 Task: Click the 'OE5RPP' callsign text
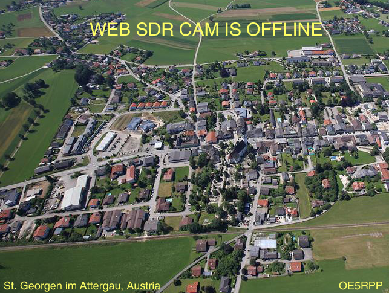(x=361, y=286)
